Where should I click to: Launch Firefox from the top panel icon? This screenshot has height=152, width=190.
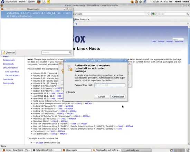(39, 2)
